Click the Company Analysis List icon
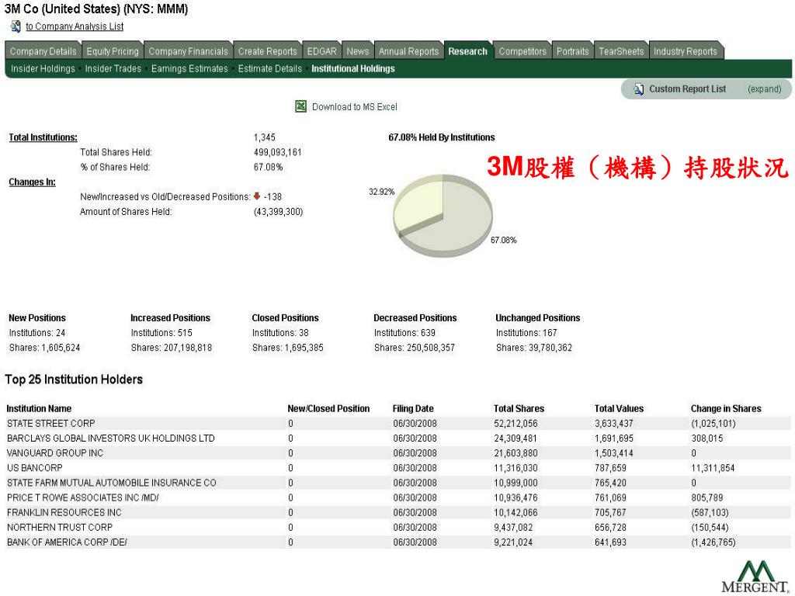795x596 pixels. 16,26
